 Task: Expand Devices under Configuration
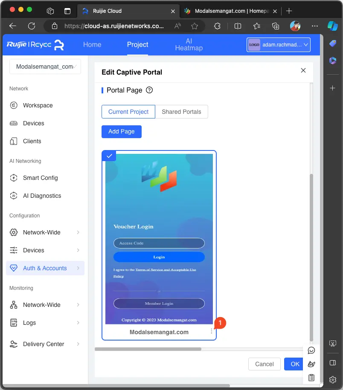45,250
